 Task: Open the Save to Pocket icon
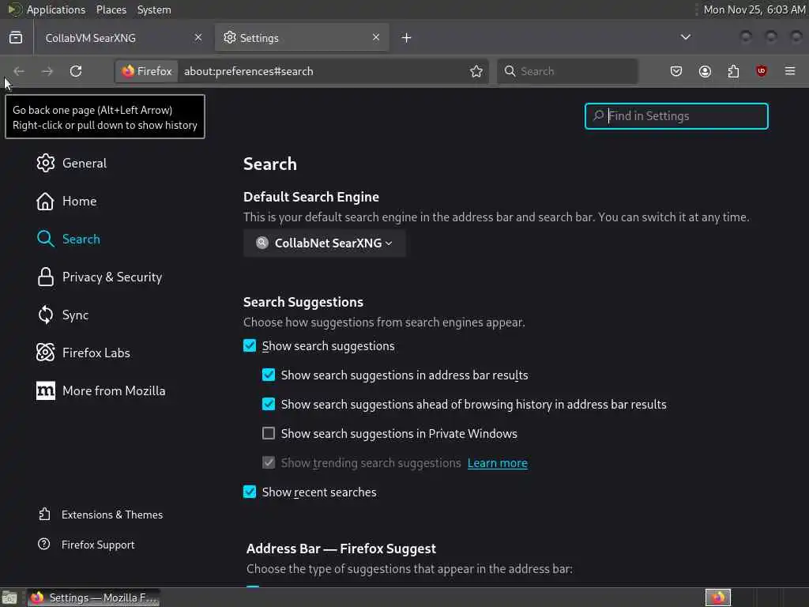pos(676,71)
